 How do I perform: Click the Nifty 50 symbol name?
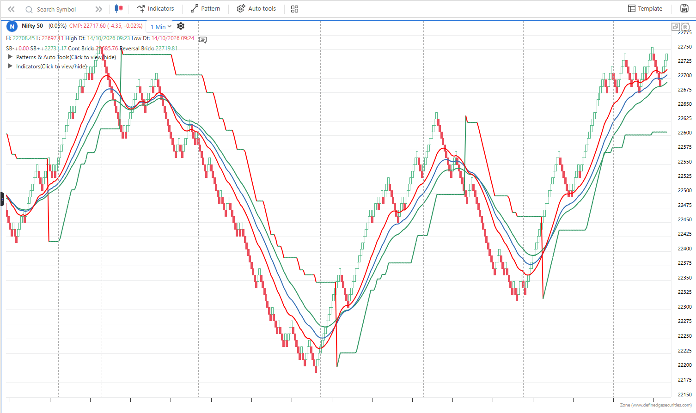(32, 26)
